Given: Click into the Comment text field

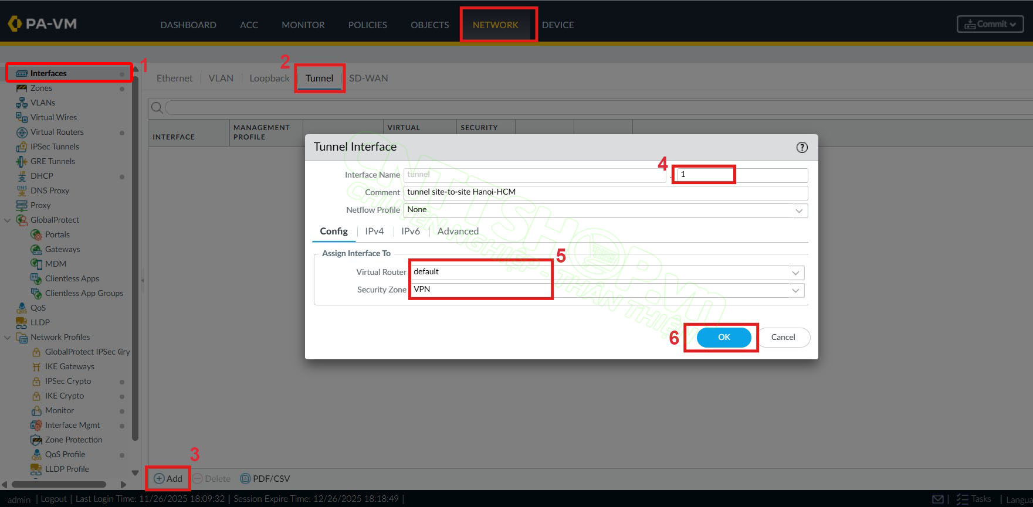Looking at the screenshot, I should [x=604, y=192].
